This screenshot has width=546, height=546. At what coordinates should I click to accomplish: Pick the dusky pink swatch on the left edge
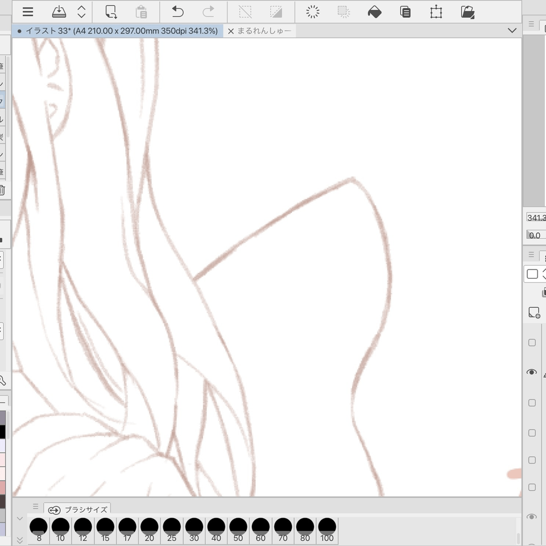2,487
